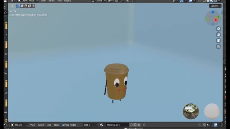
Task: Click the HDRI environment preview sphere
Action: (x=191, y=111)
